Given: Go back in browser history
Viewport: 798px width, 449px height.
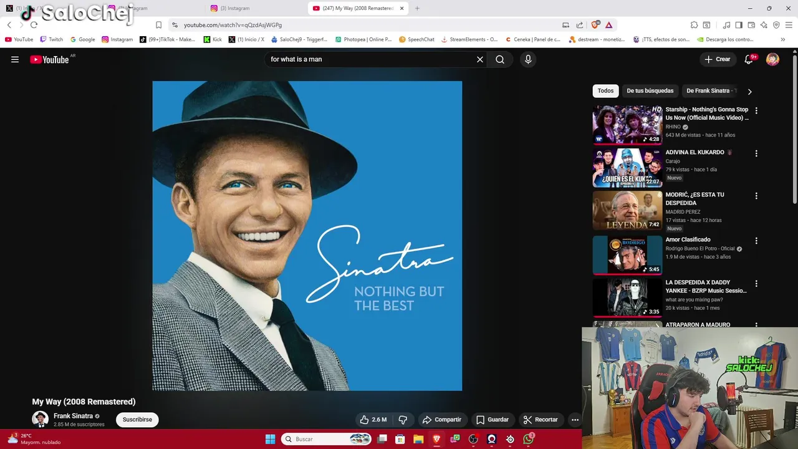Looking at the screenshot, I should (x=9, y=25).
